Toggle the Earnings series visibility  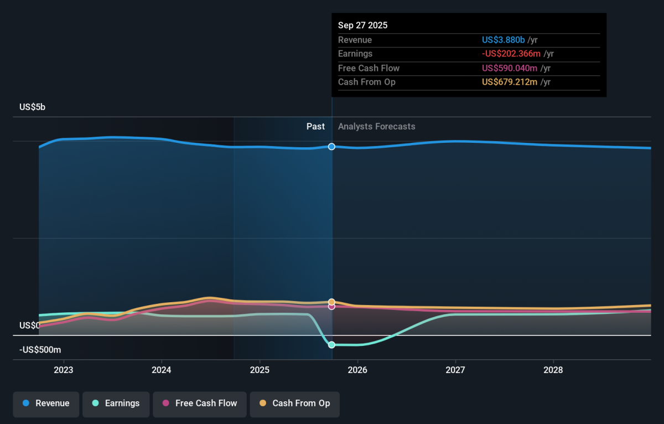tap(116, 404)
